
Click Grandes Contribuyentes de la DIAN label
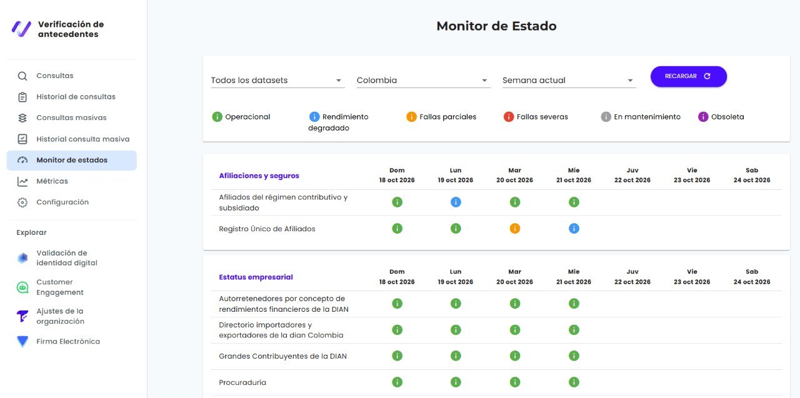[282, 357]
